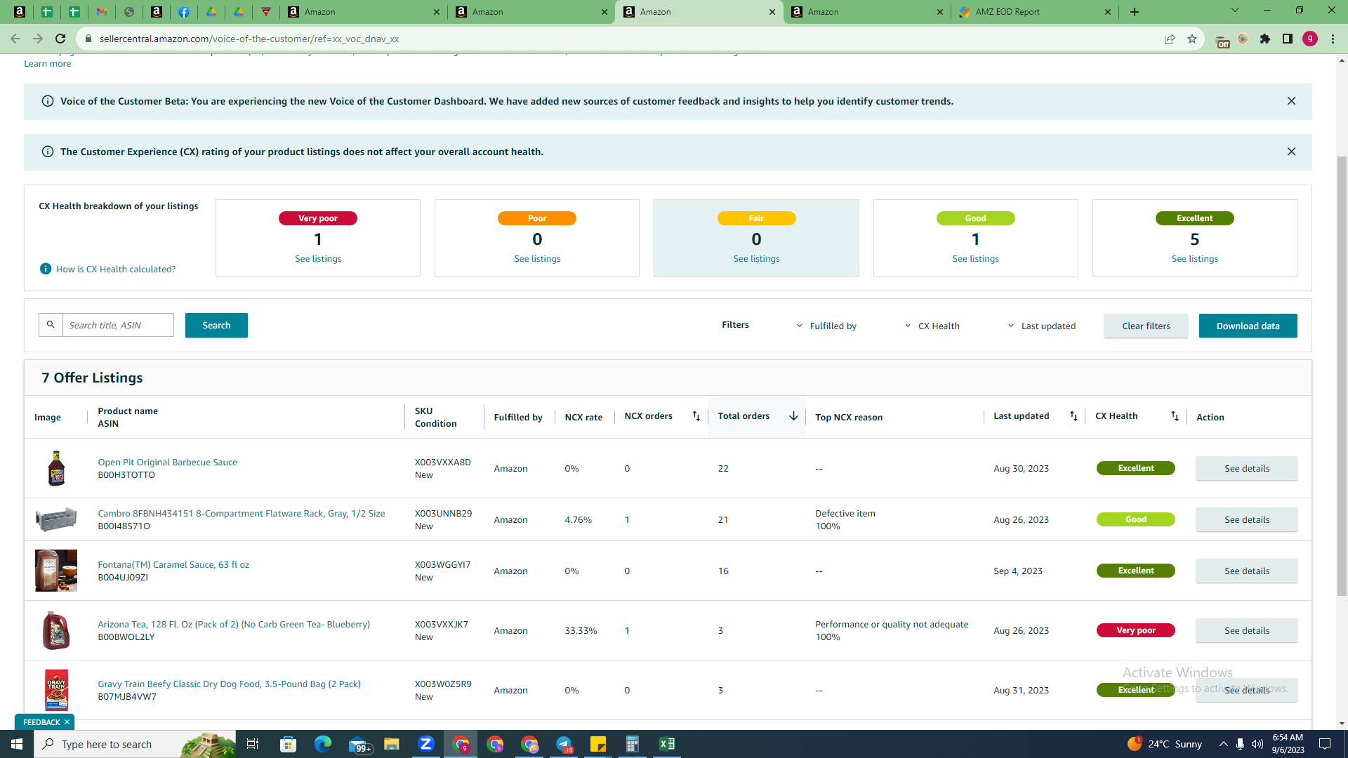See listings under Very poor
1348x758 pixels.
[x=318, y=259]
